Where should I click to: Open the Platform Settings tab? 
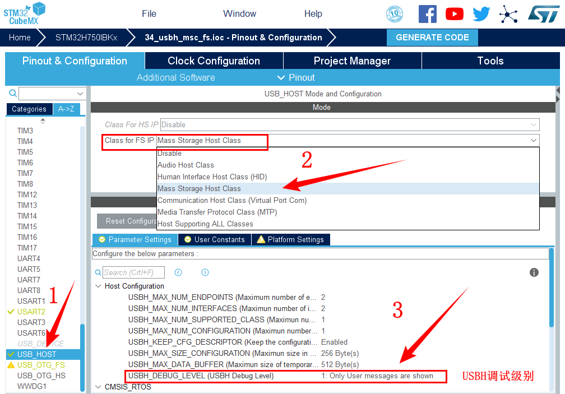(x=290, y=240)
